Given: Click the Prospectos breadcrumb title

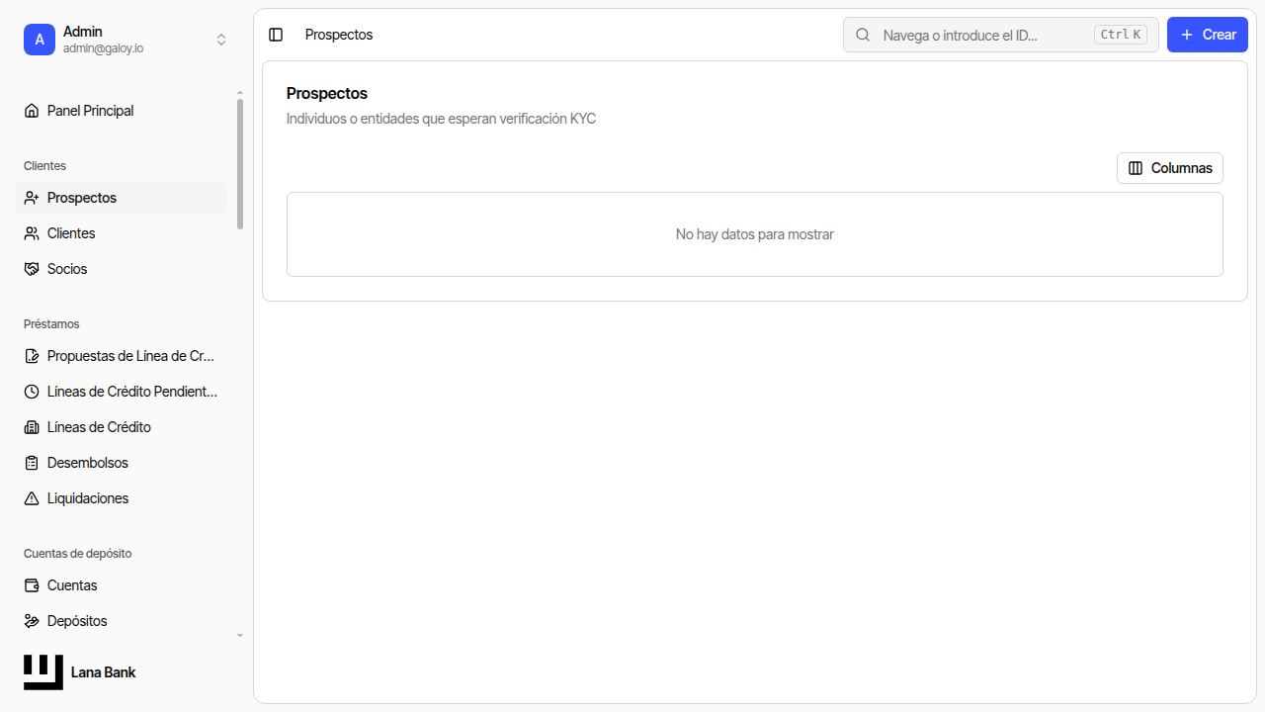Looking at the screenshot, I should 339,35.
